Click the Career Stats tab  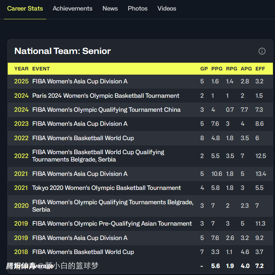coord(25,8)
